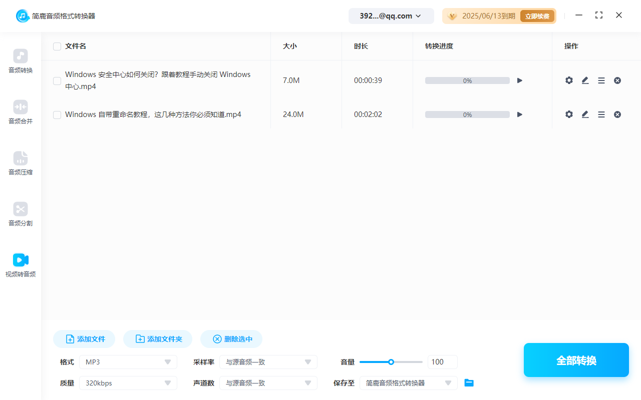Open the 音频分割 sidebar tab
641x400 pixels.
[21, 214]
